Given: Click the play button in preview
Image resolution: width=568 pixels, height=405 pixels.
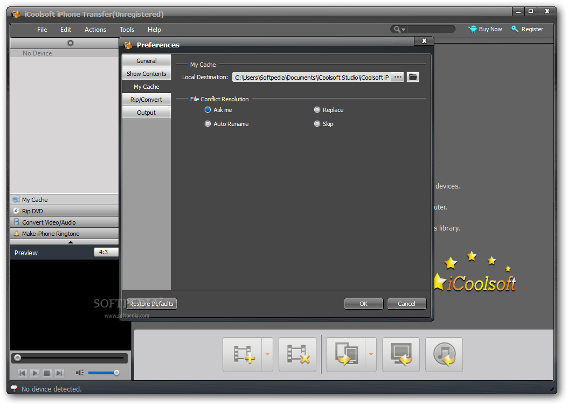Looking at the screenshot, I should point(35,373).
